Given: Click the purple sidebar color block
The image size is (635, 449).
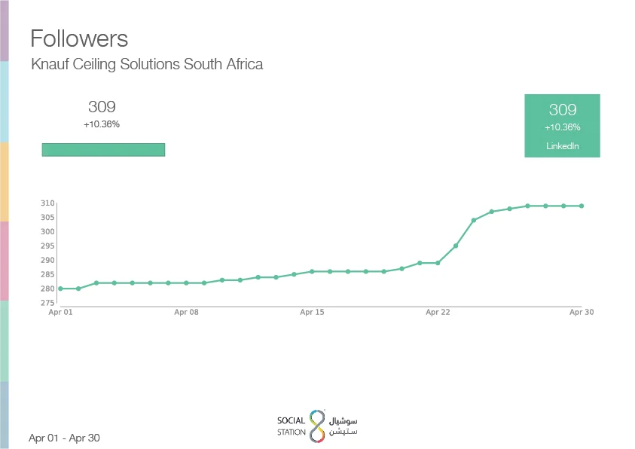Looking at the screenshot, I should [x=4, y=30].
